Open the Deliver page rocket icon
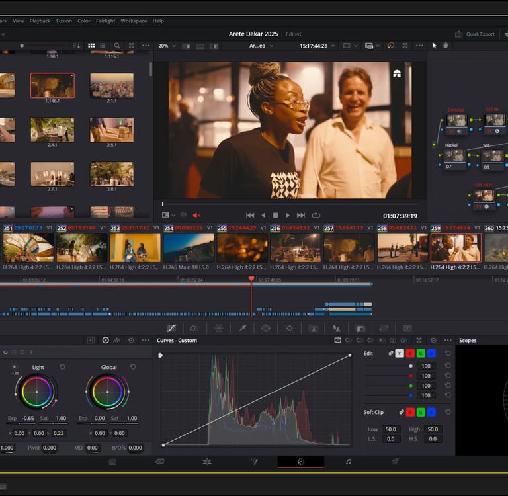 point(395,462)
